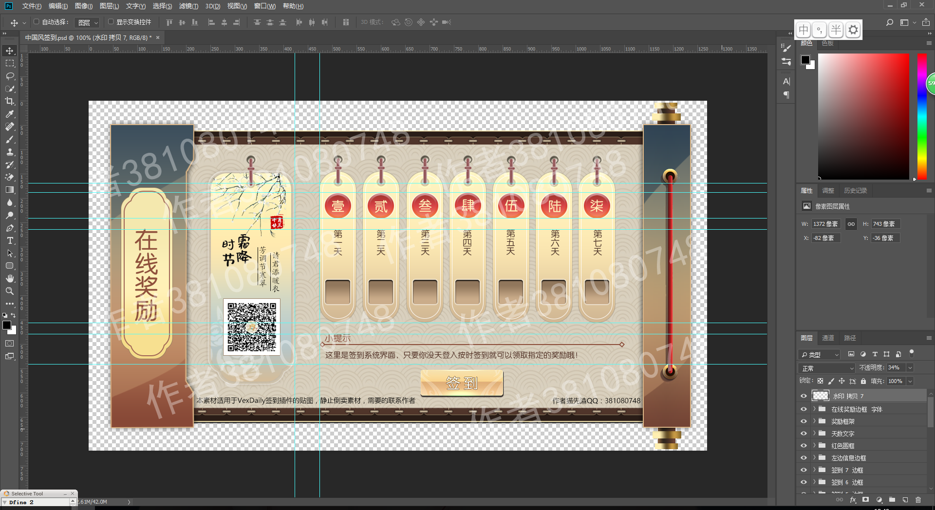The width and height of the screenshot is (935, 510).
Task: Hide the 在线奖励边框 字体 group
Action: 804,409
